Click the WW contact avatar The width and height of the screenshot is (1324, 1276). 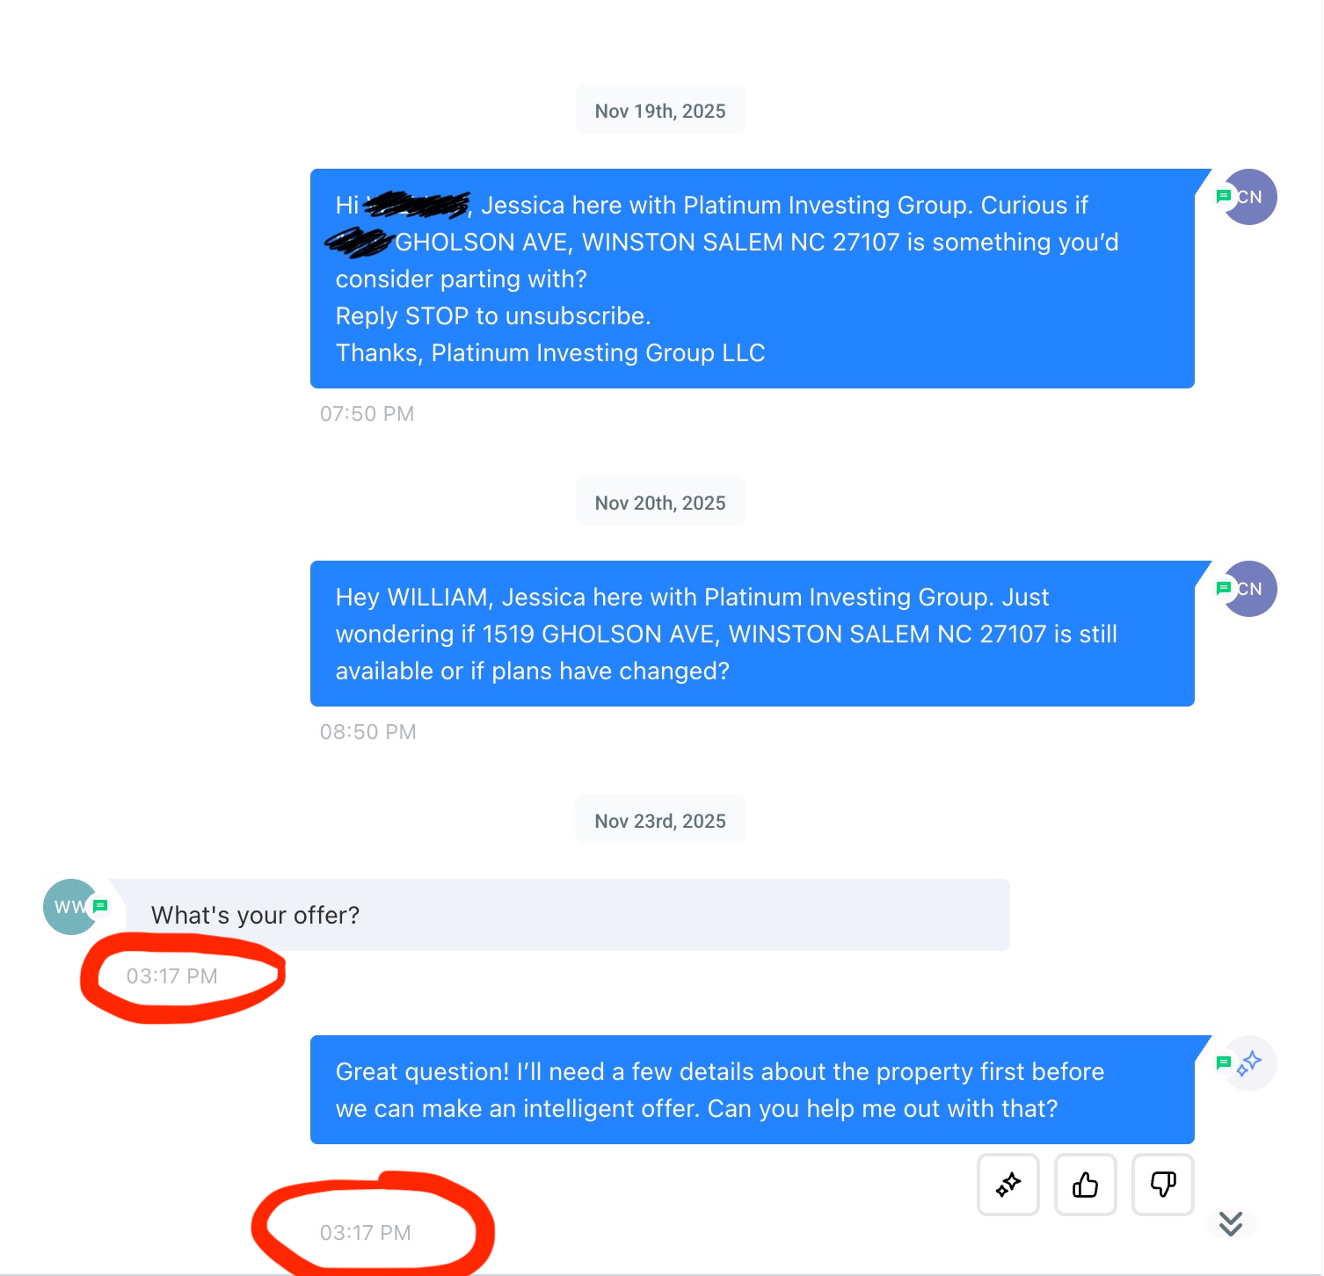click(70, 906)
